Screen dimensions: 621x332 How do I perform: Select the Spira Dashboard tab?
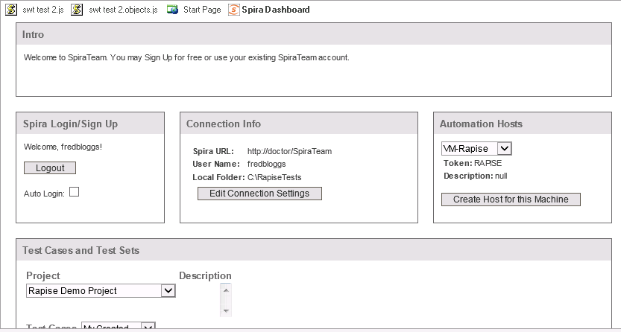tap(275, 10)
